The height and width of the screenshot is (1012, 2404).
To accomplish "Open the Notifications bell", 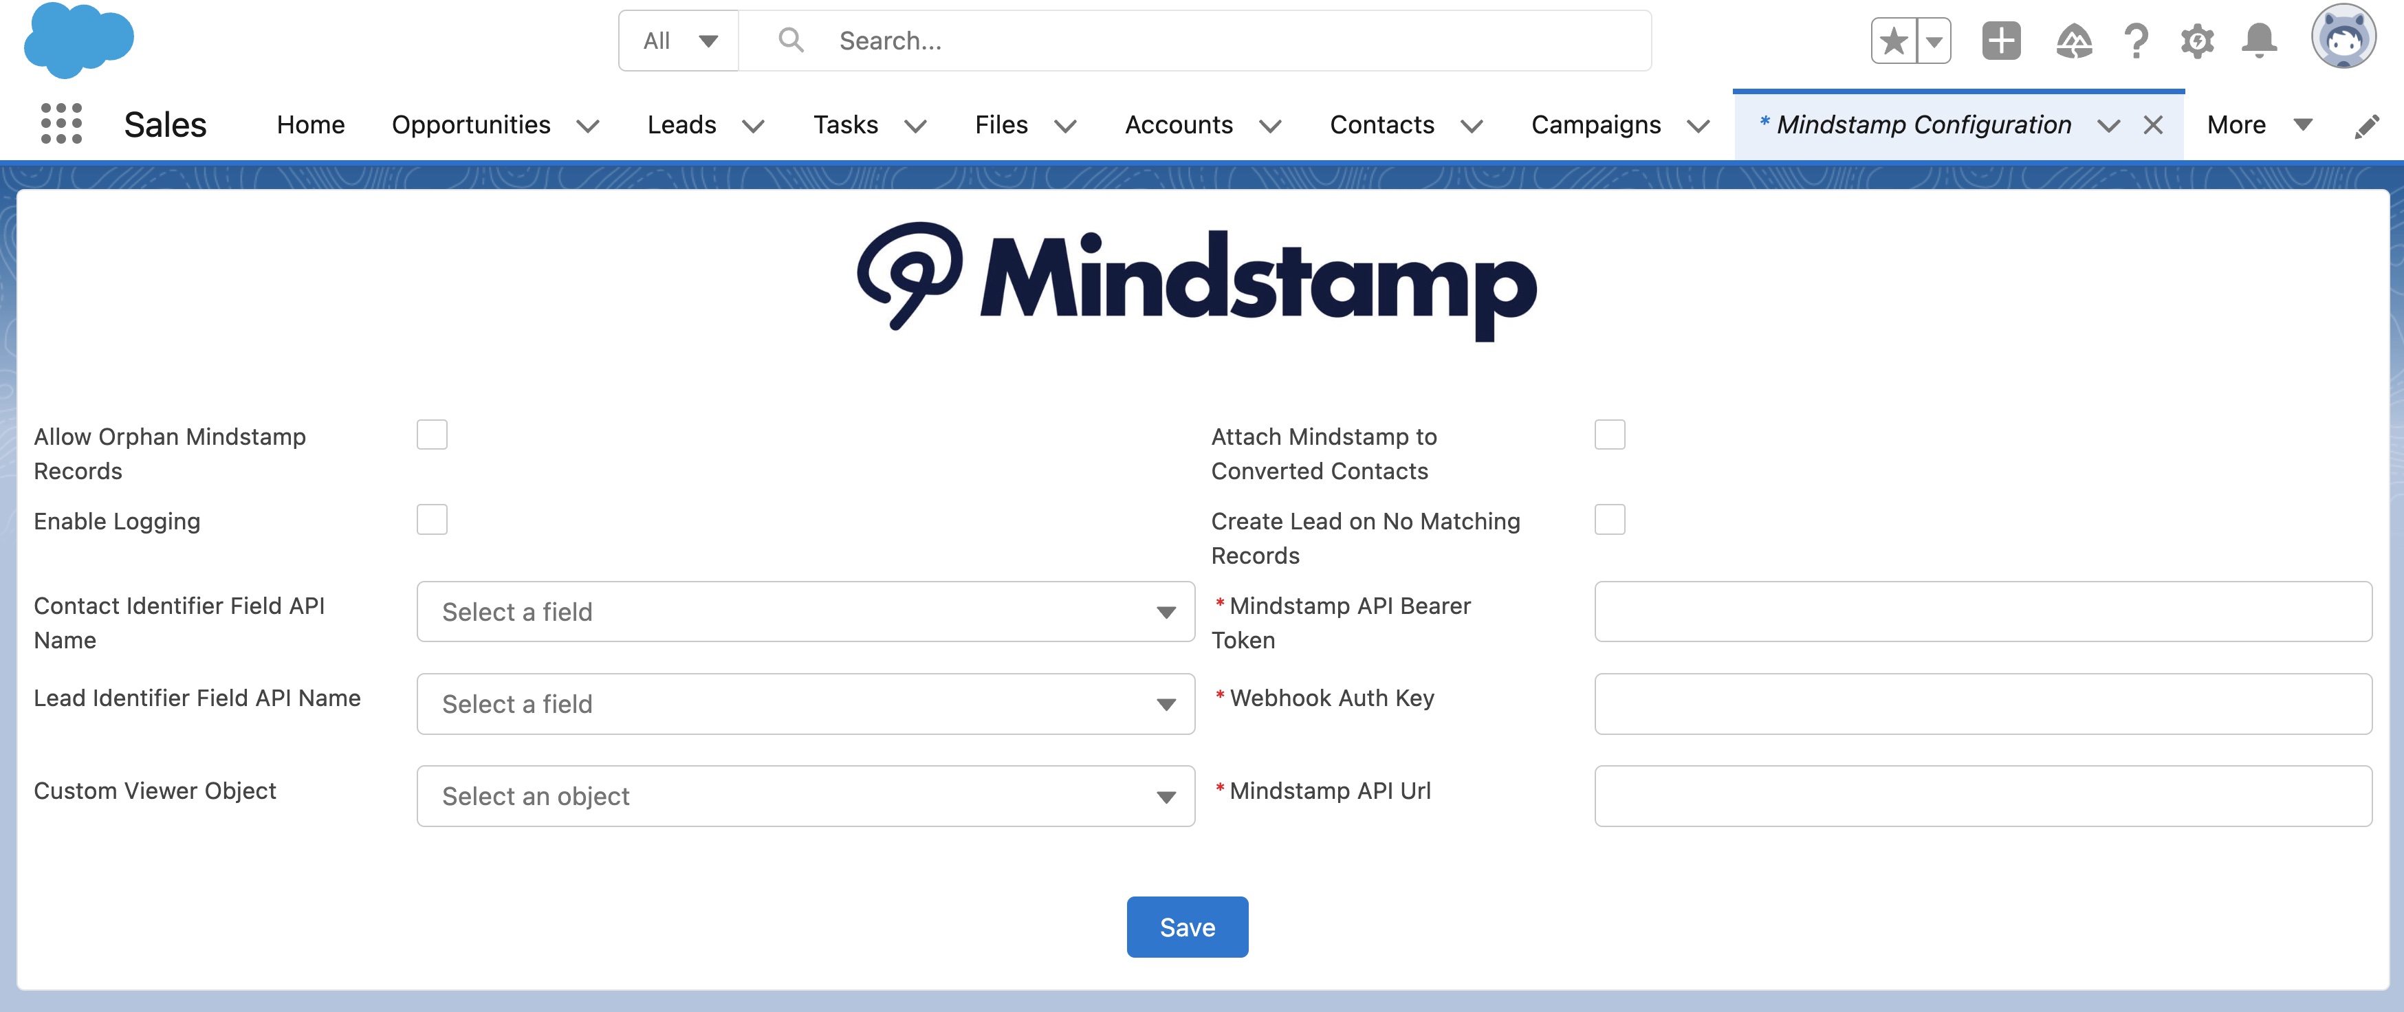I will click(2260, 41).
